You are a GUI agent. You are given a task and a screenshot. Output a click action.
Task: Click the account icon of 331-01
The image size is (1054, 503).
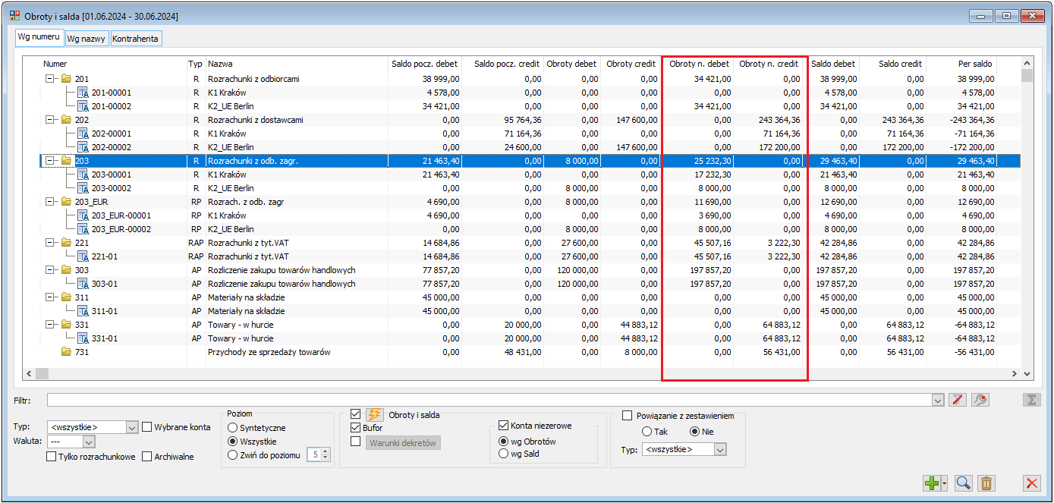coord(83,338)
